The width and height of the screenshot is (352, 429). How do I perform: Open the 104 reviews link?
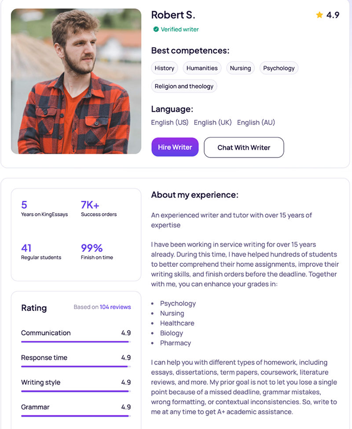115,307
